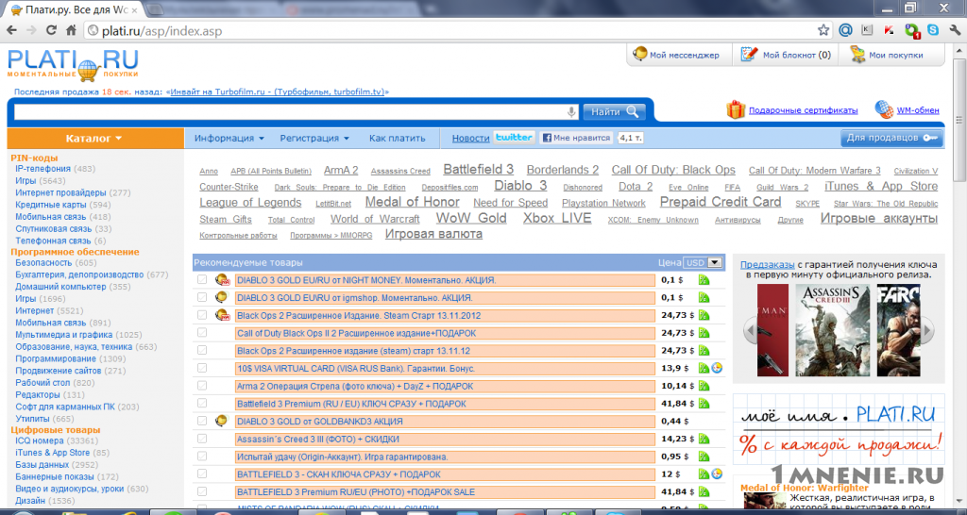Viewport: 967px width, 515px height.
Task: Click Мне нравится Facebook button
Action: [x=576, y=138]
